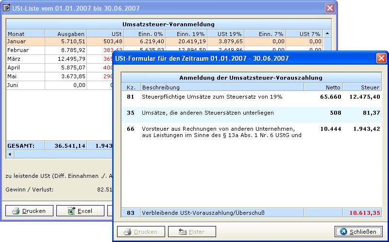The width and height of the screenshot is (389, 242).
Task: Close the USt-Formular dialog with the red X
Action: [x=381, y=58]
